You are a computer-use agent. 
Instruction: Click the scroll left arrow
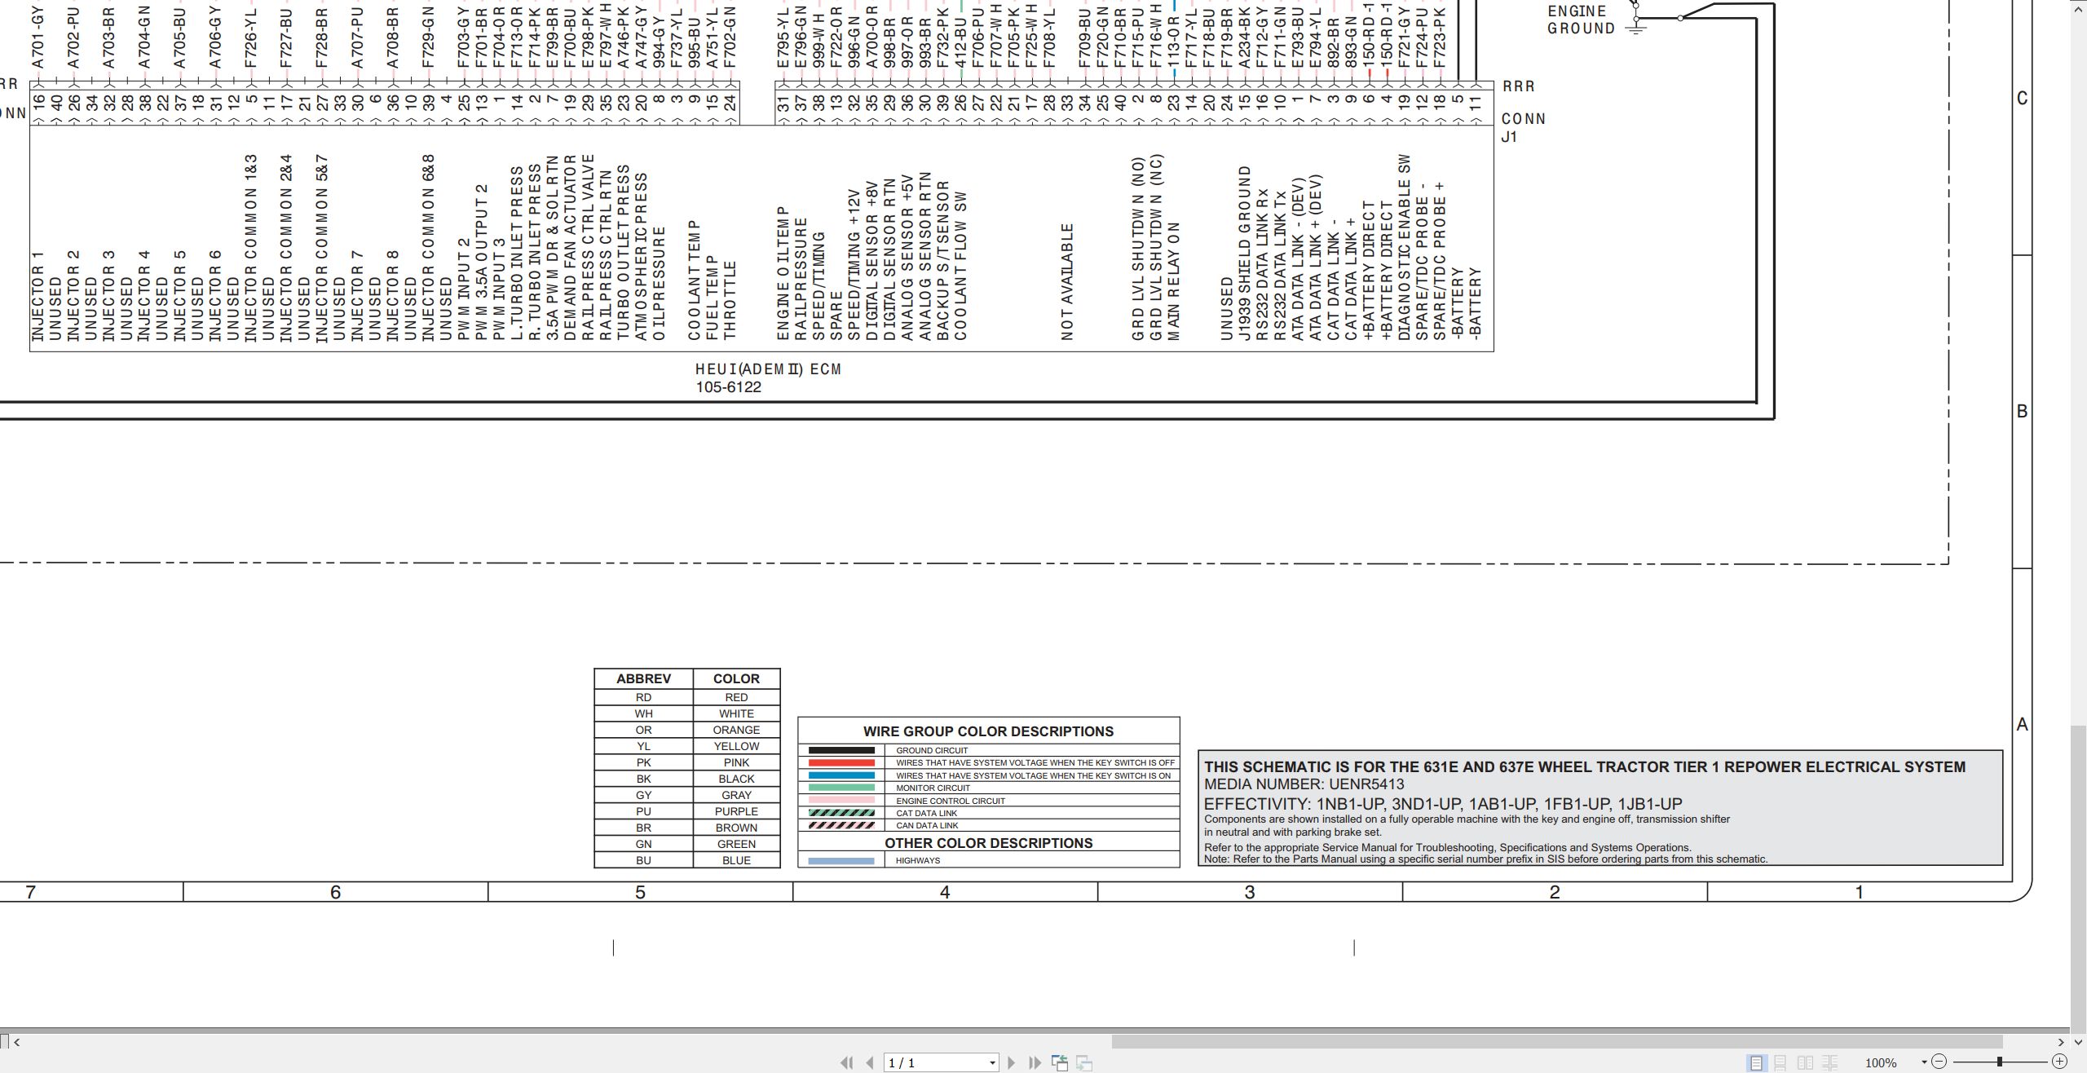tap(17, 1041)
